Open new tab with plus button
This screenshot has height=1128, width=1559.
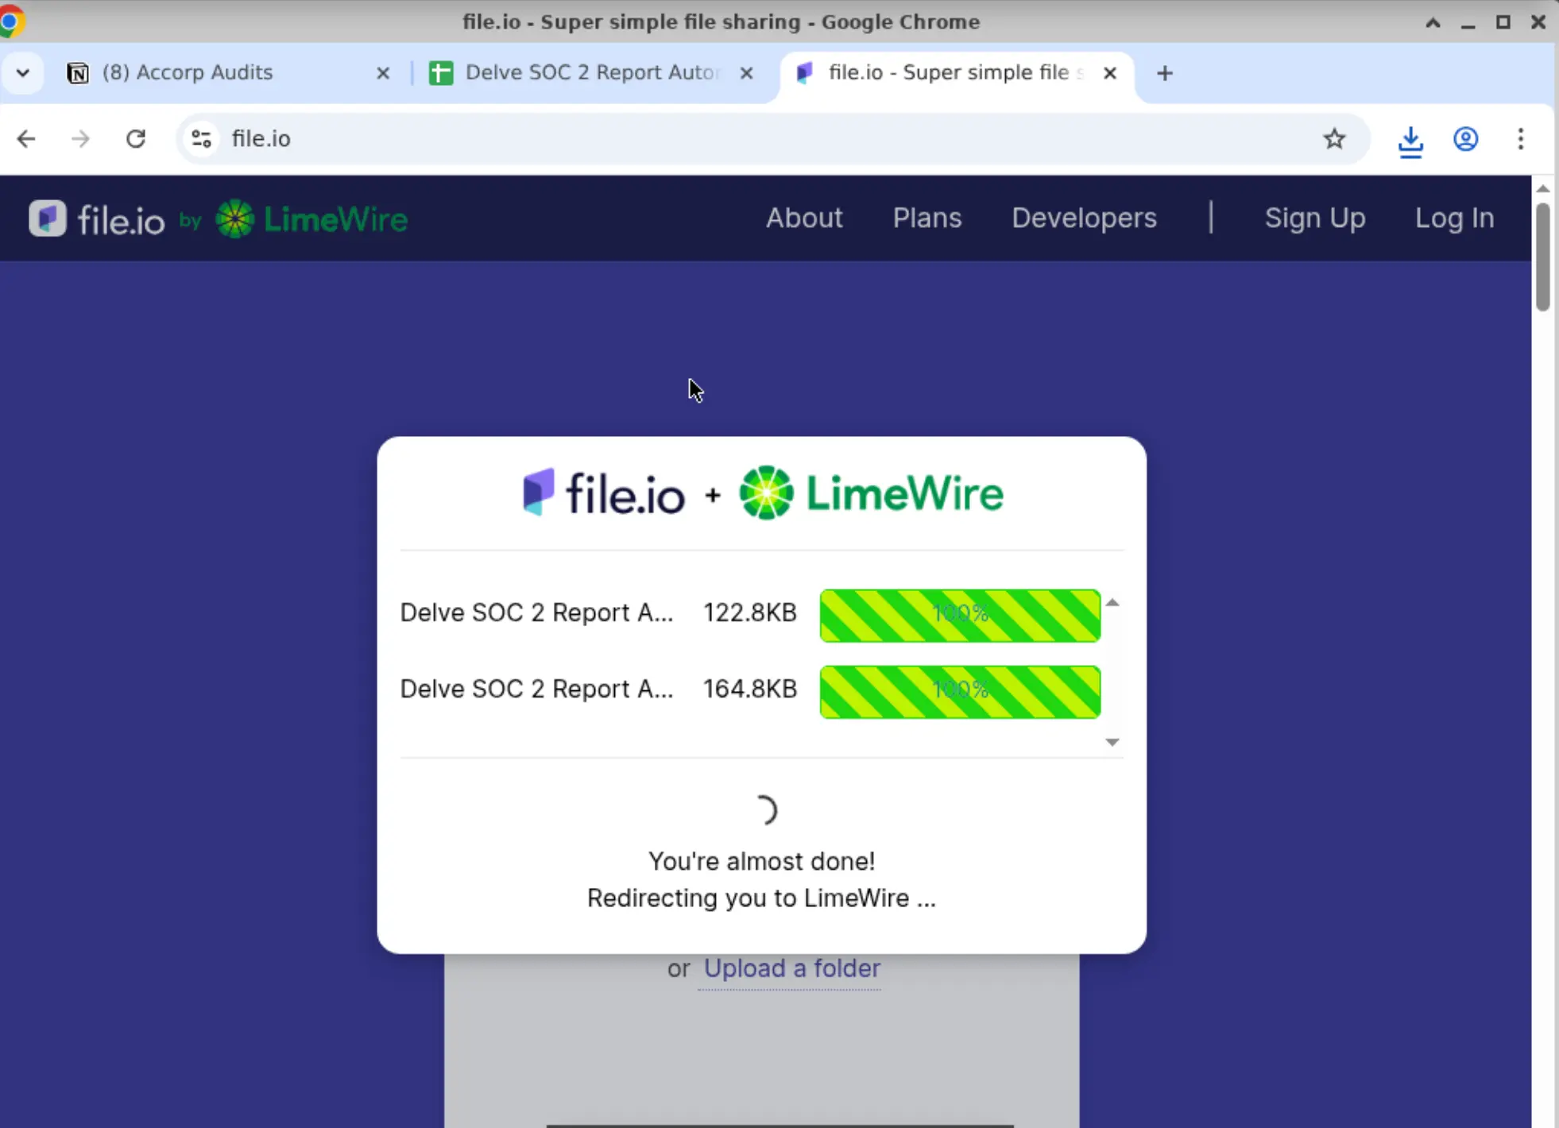pos(1164,73)
